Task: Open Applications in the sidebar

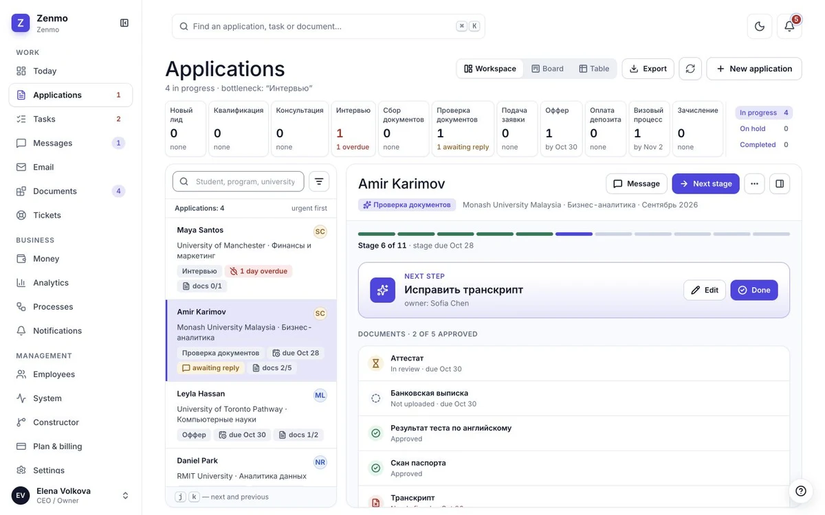Action: [71, 95]
